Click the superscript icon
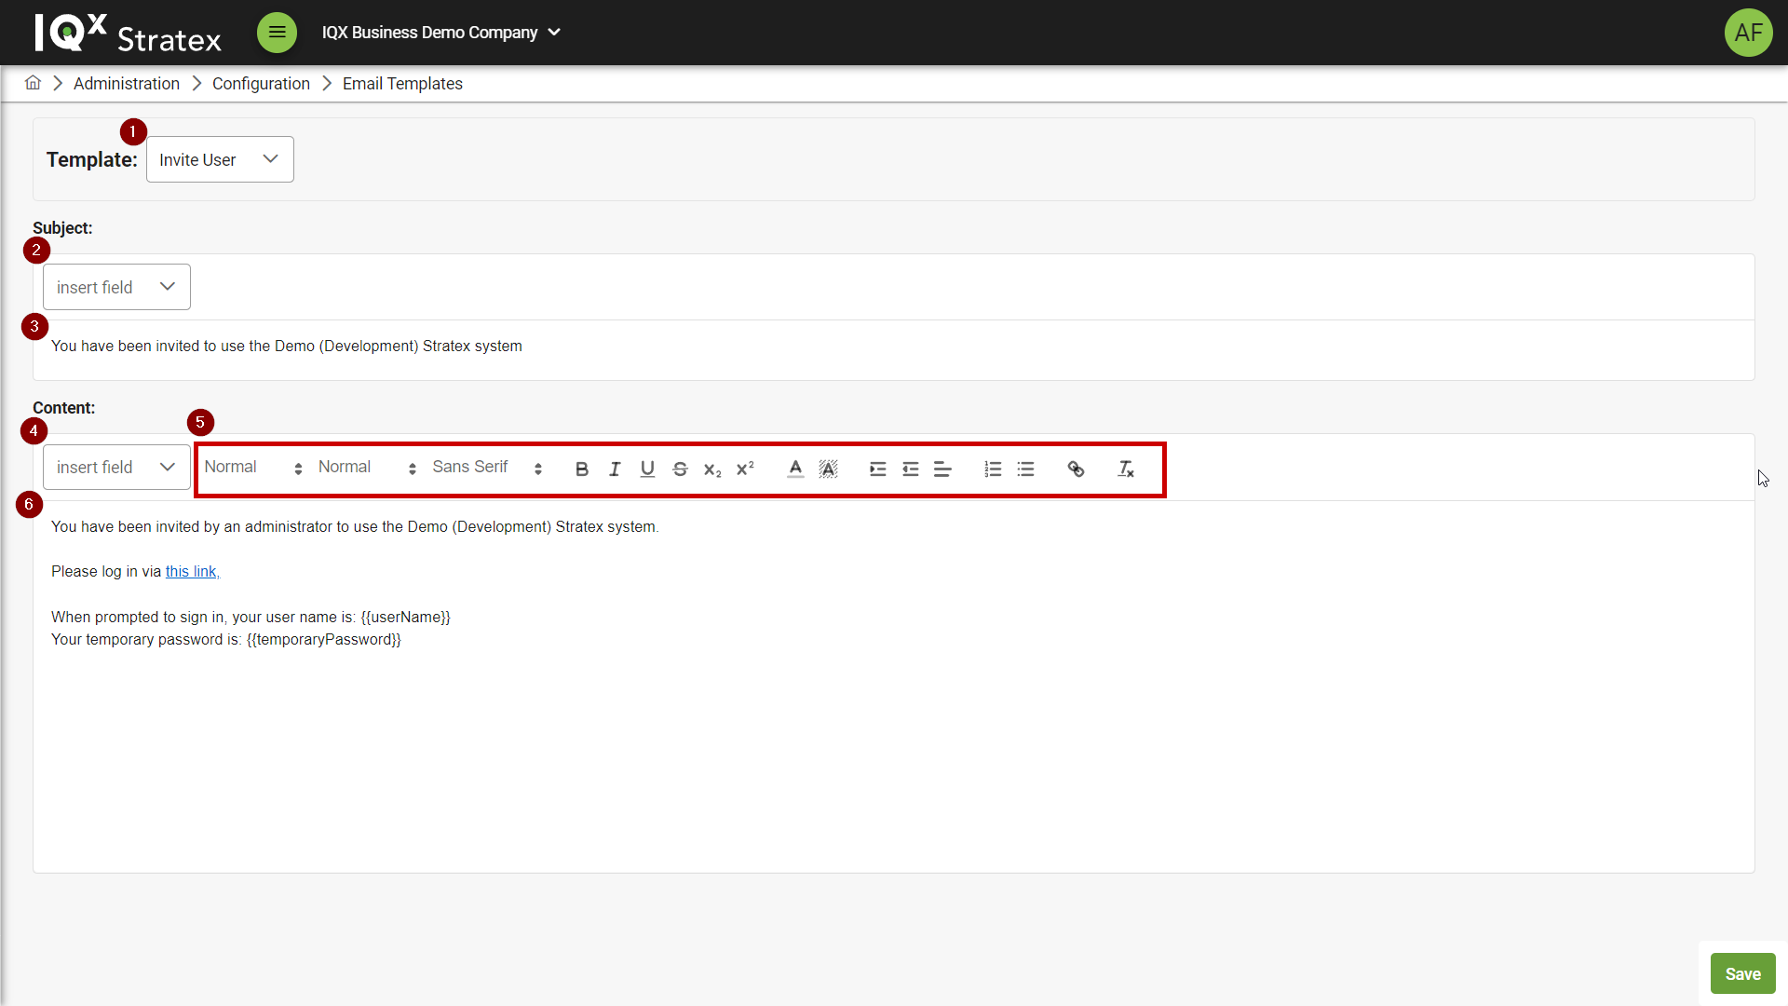The image size is (1788, 1006). tap(745, 469)
